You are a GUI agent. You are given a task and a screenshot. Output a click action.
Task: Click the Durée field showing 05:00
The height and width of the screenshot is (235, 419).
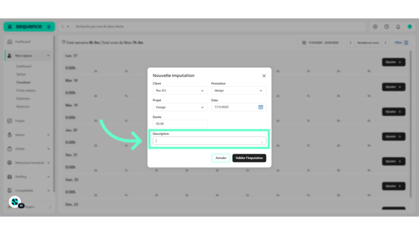point(180,124)
